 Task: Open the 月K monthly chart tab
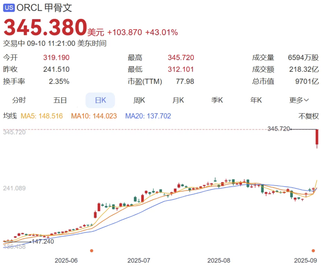(178, 100)
